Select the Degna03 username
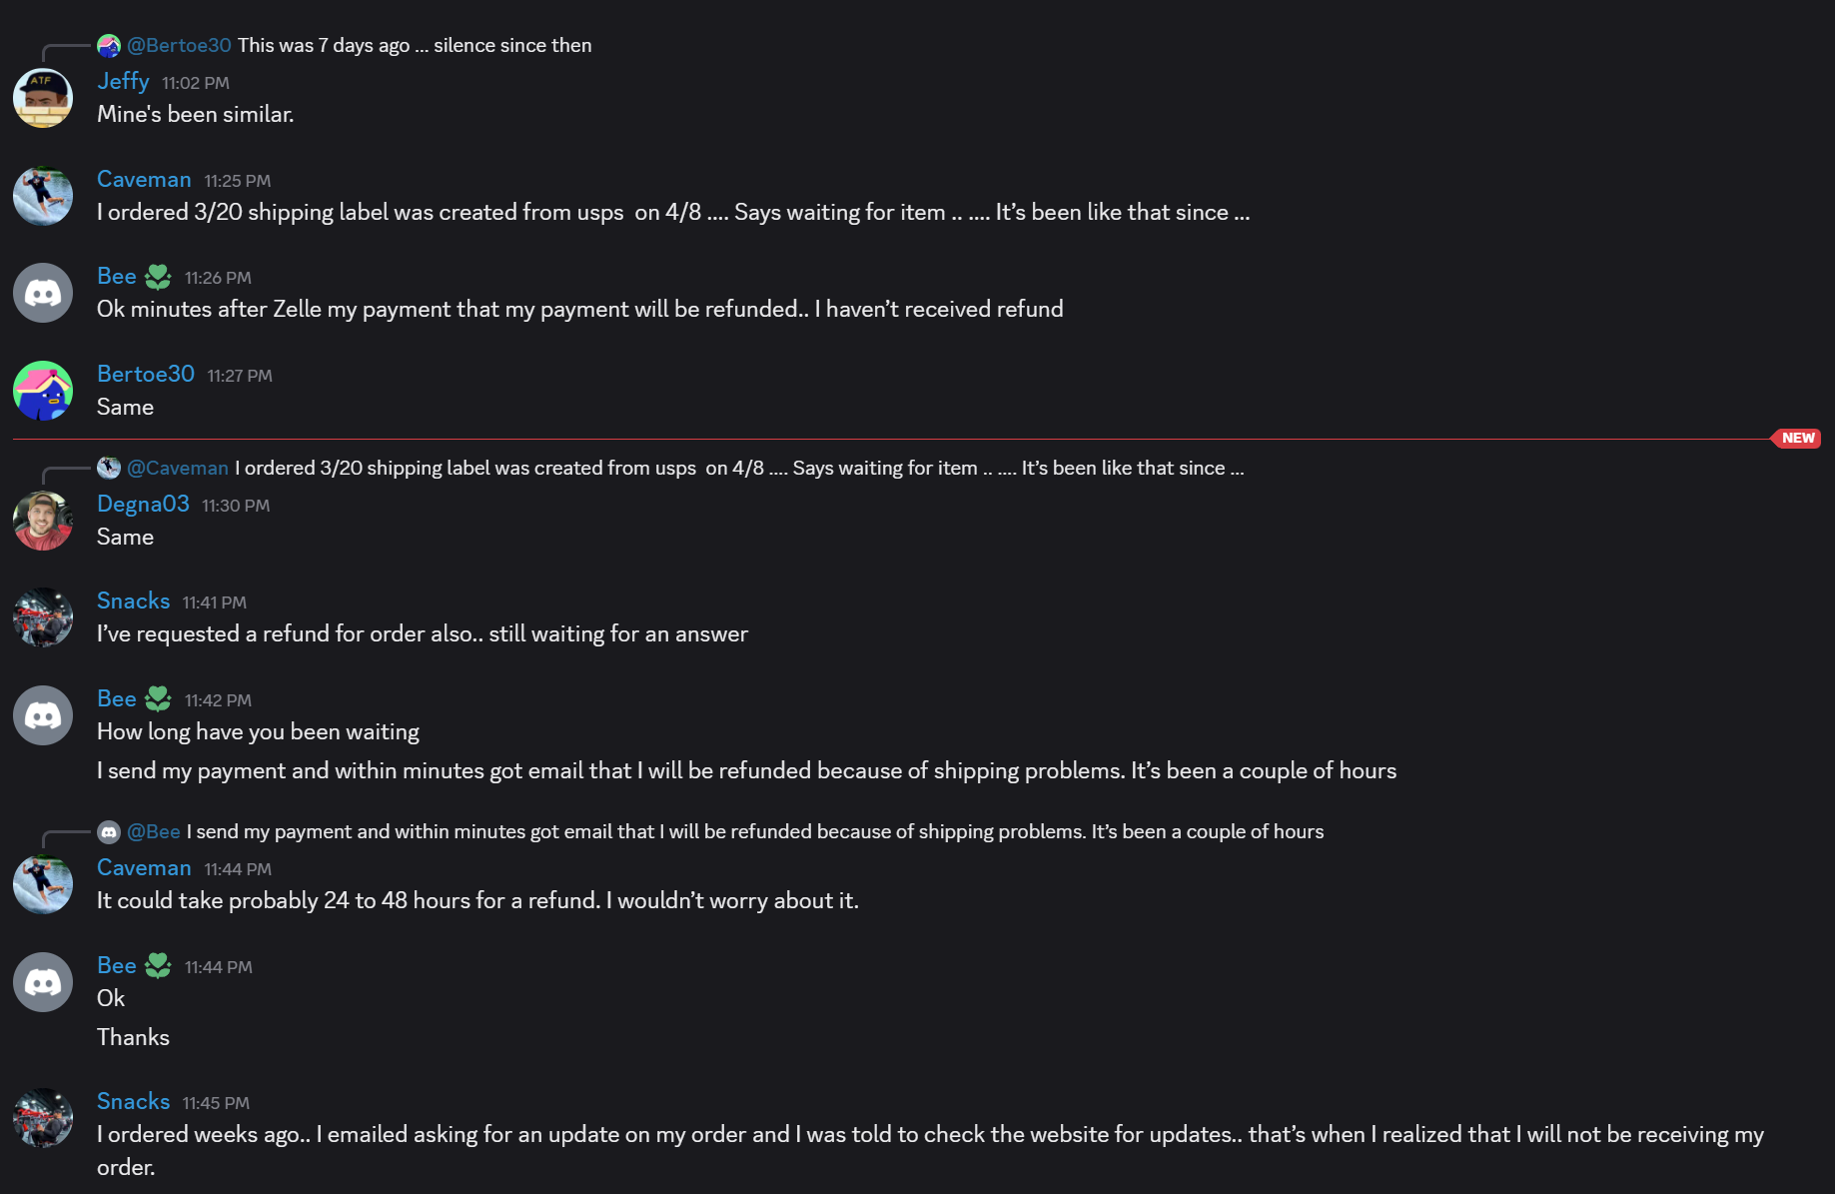Image resolution: width=1835 pixels, height=1194 pixels. [143, 505]
